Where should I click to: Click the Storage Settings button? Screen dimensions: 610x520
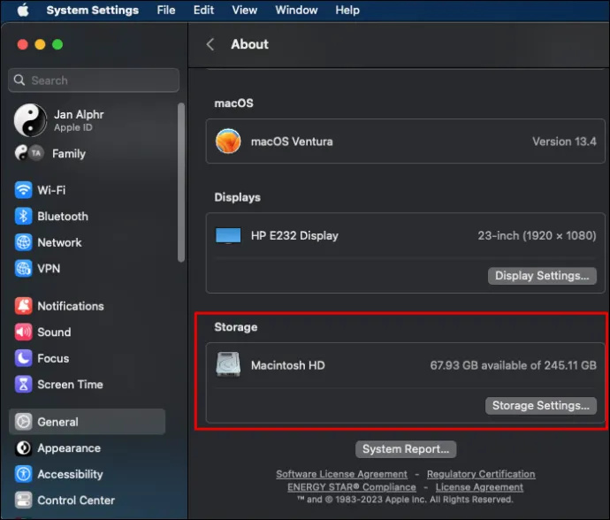[541, 406]
